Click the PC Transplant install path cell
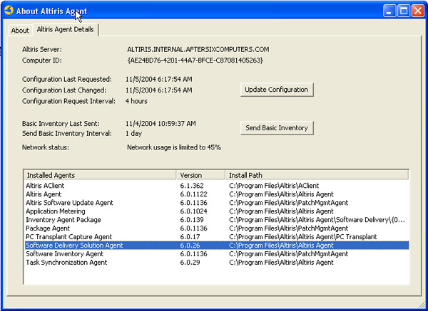This screenshot has width=428, height=311. tap(303, 237)
